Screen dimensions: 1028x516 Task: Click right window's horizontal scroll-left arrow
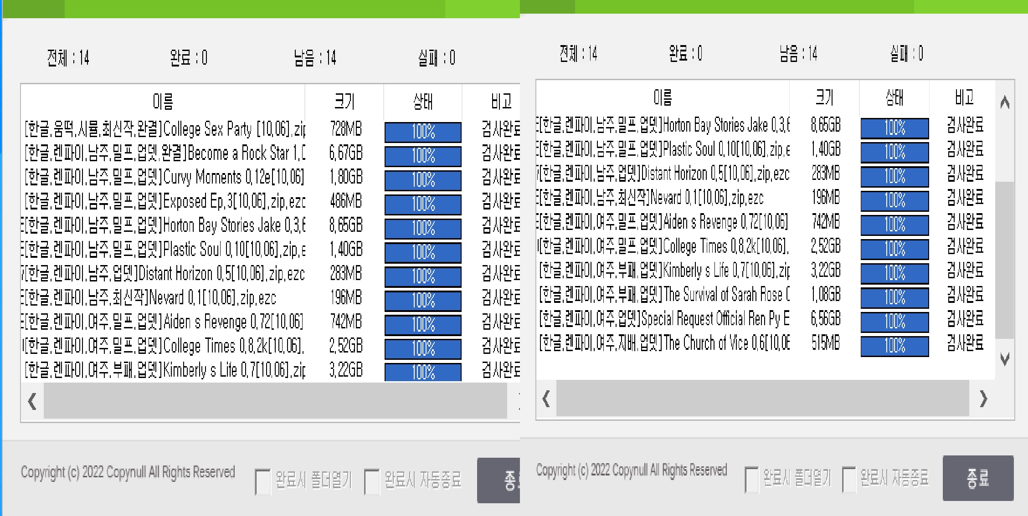coord(546,398)
